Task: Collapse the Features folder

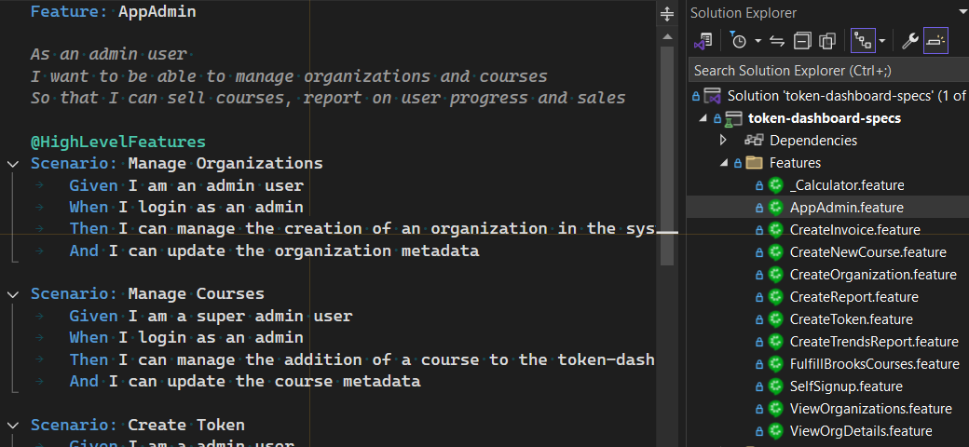Action: click(x=723, y=163)
